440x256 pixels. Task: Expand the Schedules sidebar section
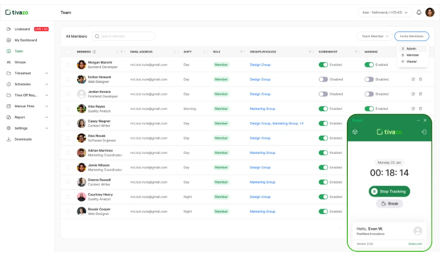point(47,84)
